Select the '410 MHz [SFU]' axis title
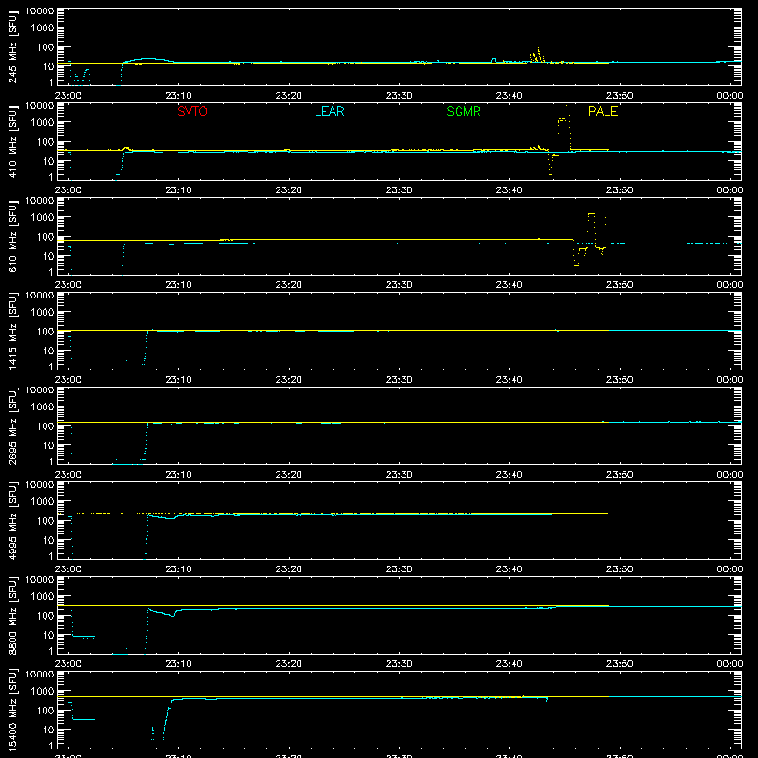The width and height of the screenshot is (758, 758). (x=12, y=141)
